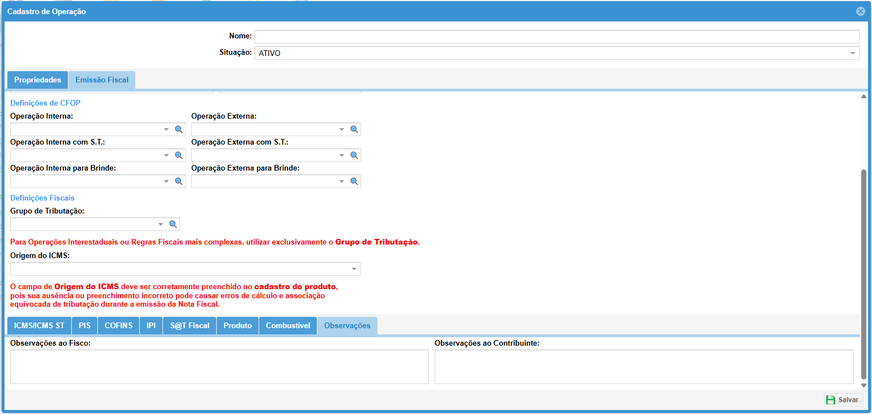Screen dimensions: 872x414
Task: Click the Nome text field
Action: pos(556,37)
